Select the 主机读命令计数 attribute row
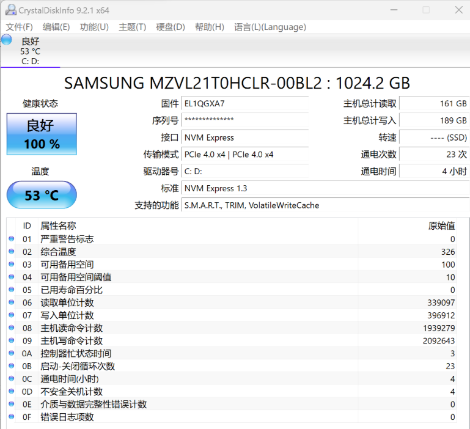The height and width of the screenshot is (429, 470). (x=232, y=328)
